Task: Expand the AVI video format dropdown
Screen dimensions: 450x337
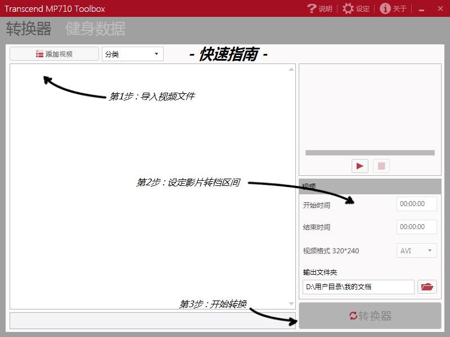Action: [417, 251]
